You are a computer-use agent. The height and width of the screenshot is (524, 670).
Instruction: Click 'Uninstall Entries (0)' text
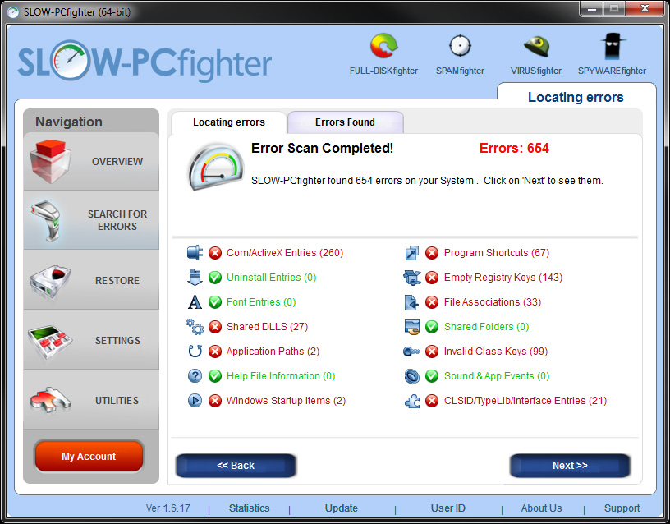point(271,278)
